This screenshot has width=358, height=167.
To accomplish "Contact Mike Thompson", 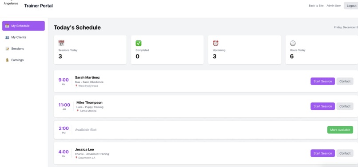I will 345,106.
